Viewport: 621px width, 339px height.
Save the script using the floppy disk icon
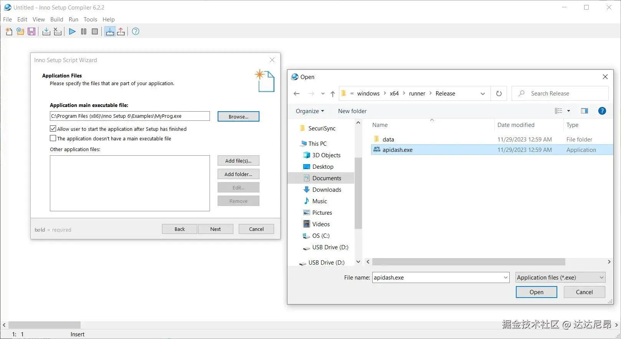pyautogui.click(x=31, y=31)
